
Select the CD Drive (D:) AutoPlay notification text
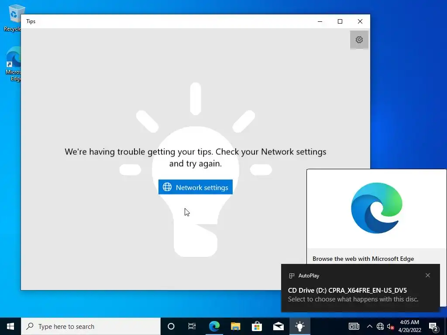pos(347,290)
